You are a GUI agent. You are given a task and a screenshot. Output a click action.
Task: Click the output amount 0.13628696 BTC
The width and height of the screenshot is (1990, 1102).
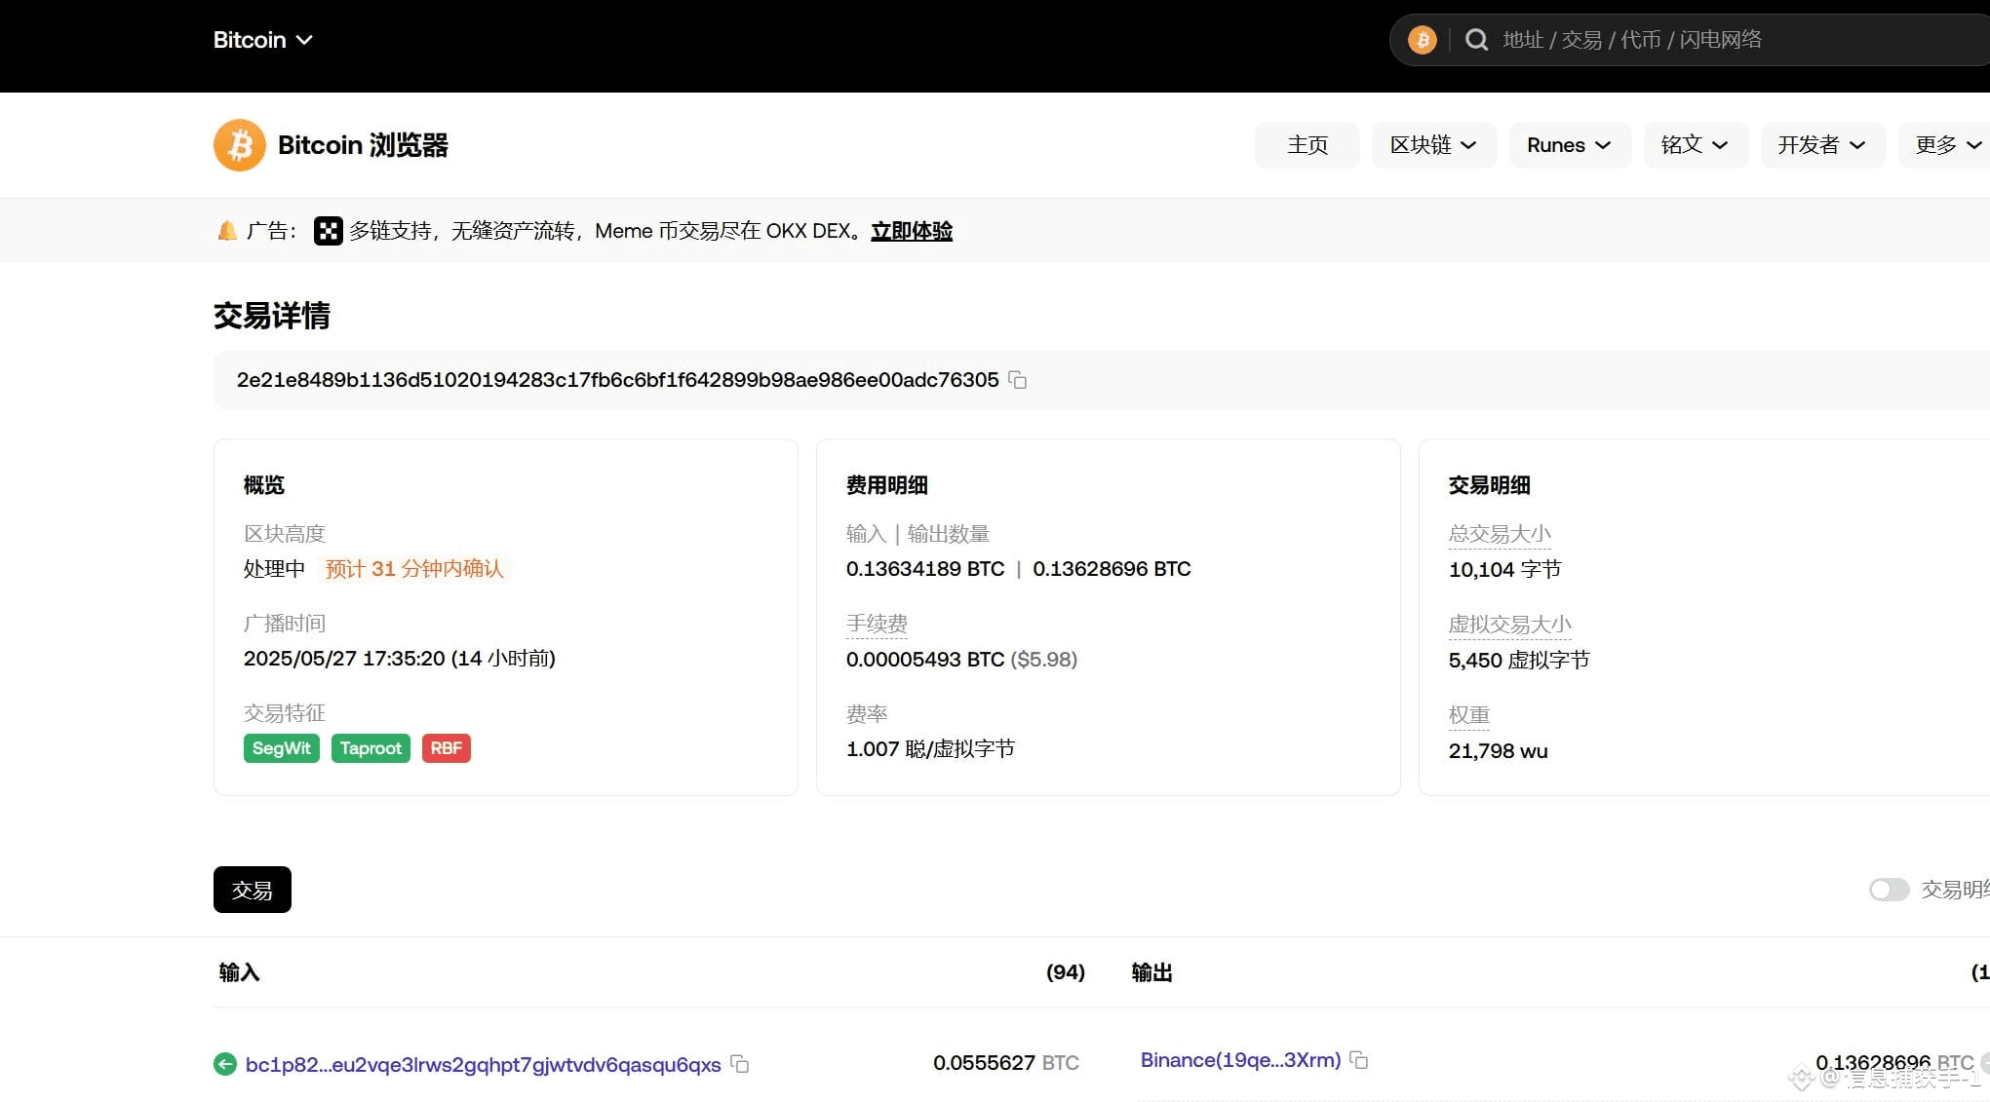click(x=1894, y=1063)
